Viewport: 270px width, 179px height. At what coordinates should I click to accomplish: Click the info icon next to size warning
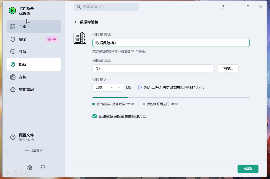click(140, 87)
